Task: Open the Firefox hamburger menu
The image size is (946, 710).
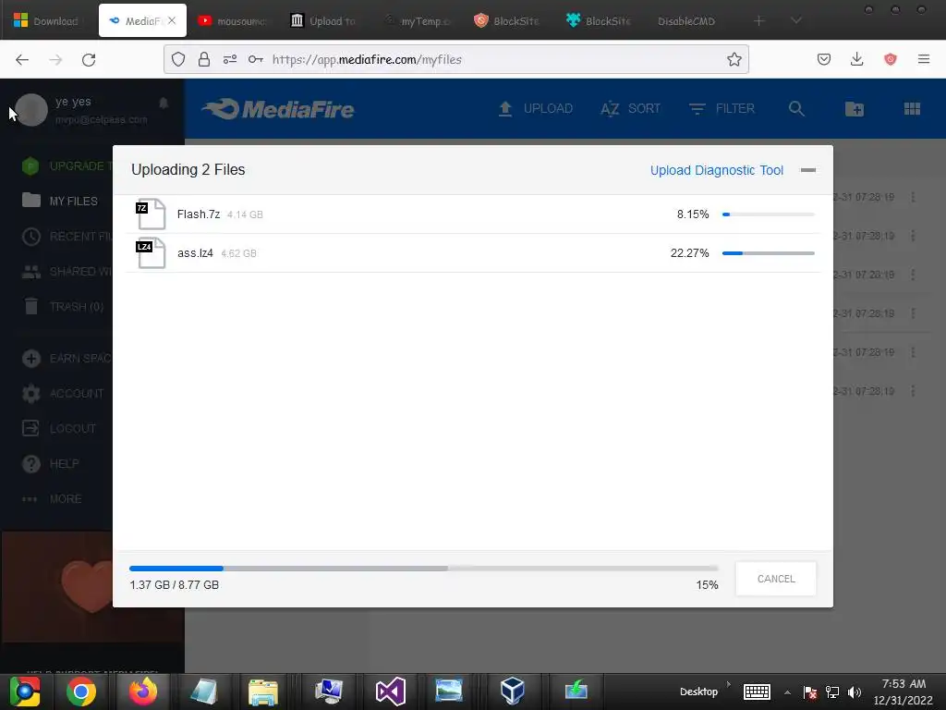Action: [923, 59]
